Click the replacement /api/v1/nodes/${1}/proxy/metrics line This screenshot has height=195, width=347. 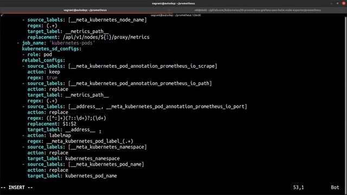(x=88, y=37)
